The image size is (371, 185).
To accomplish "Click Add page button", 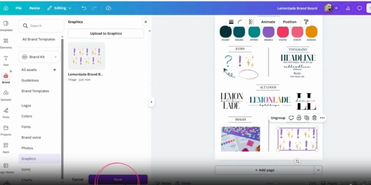I will pos(265,170).
